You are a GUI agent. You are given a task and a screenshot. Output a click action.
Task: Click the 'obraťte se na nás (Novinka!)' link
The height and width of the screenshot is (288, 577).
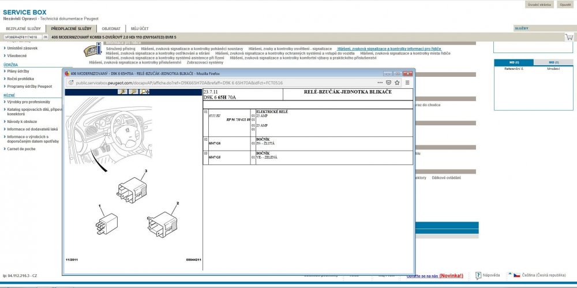pos(435,275)
